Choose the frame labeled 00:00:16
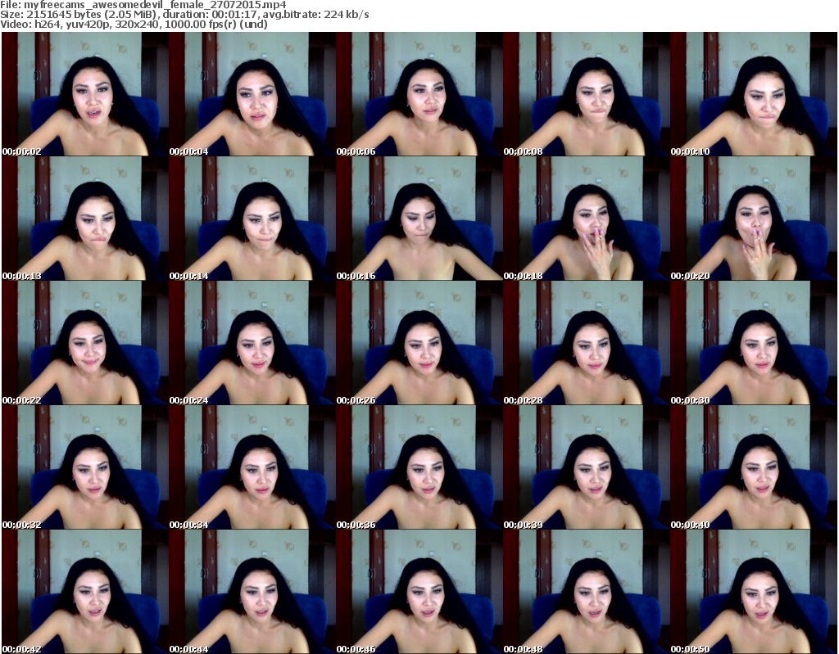 pyautogui.click(x=419, y=219)
